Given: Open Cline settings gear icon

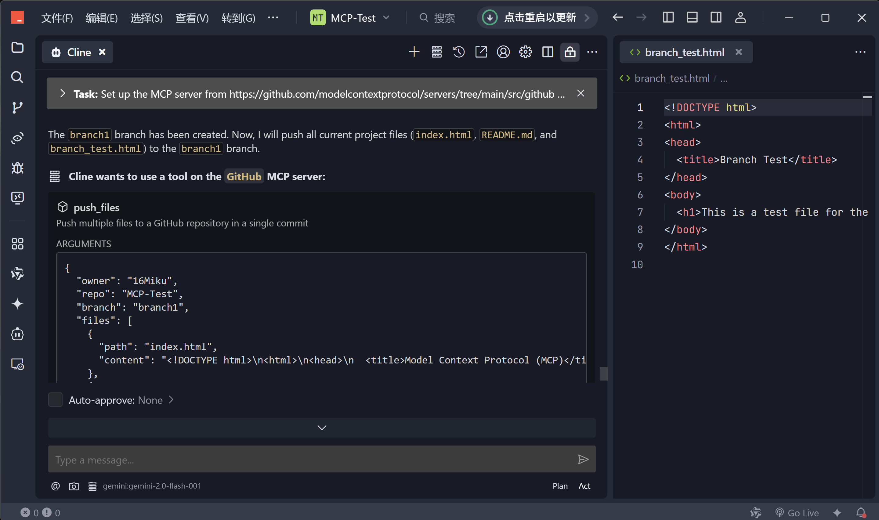Looking at the screenshot, I should pos(525,52).
